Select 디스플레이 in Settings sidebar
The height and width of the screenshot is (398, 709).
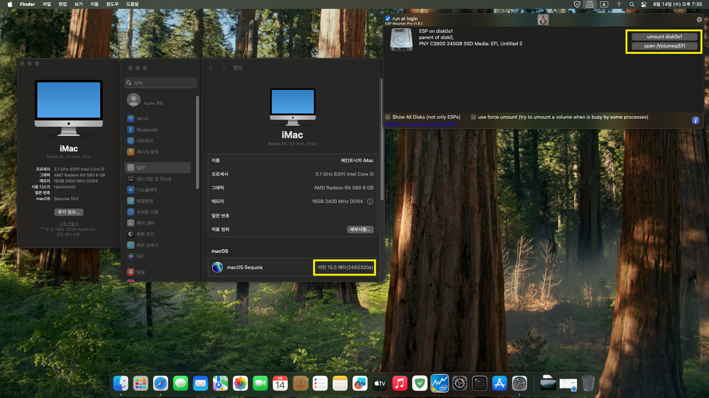pos(158,190)
